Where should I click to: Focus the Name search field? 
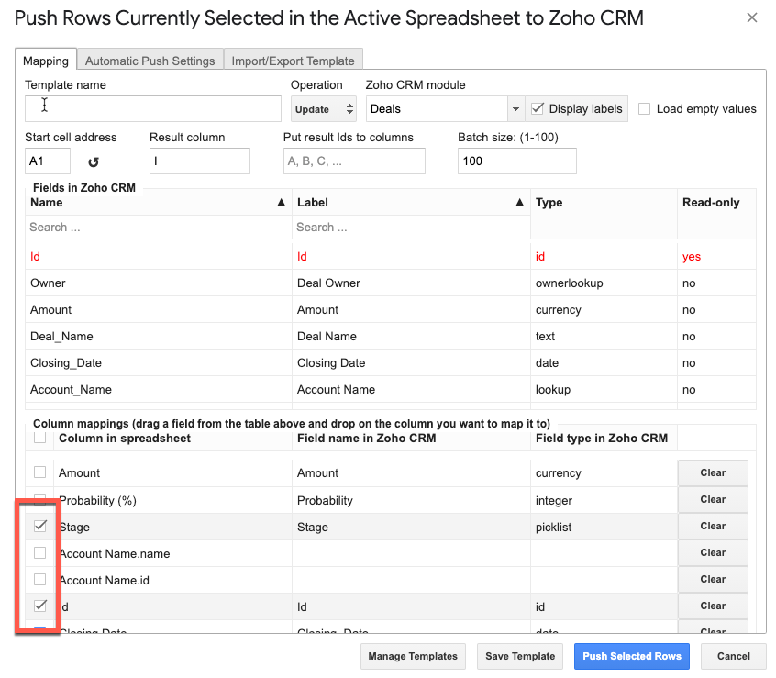158,228
